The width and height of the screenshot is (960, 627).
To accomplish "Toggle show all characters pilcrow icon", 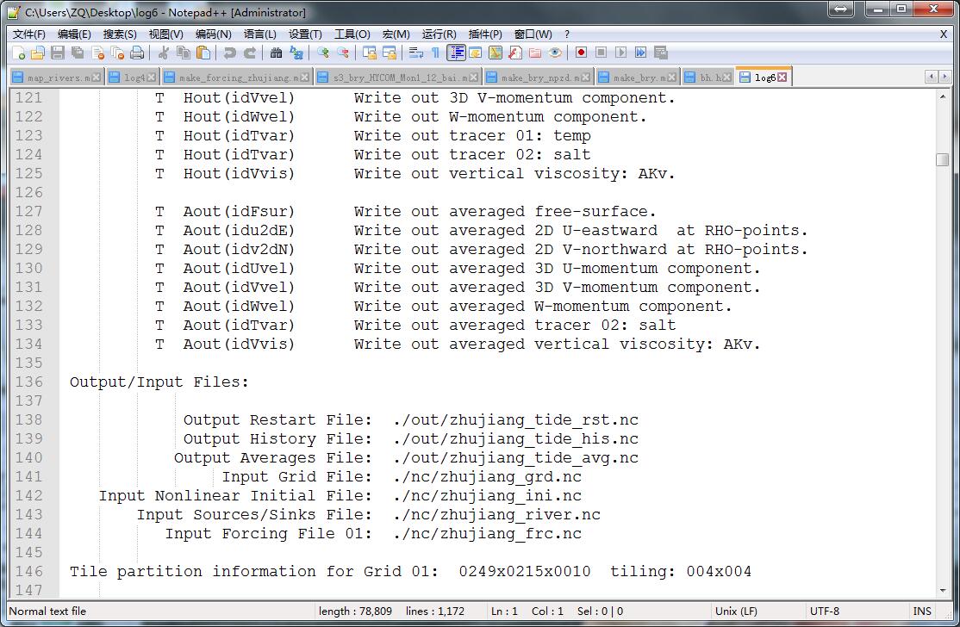I will point(436,53).
